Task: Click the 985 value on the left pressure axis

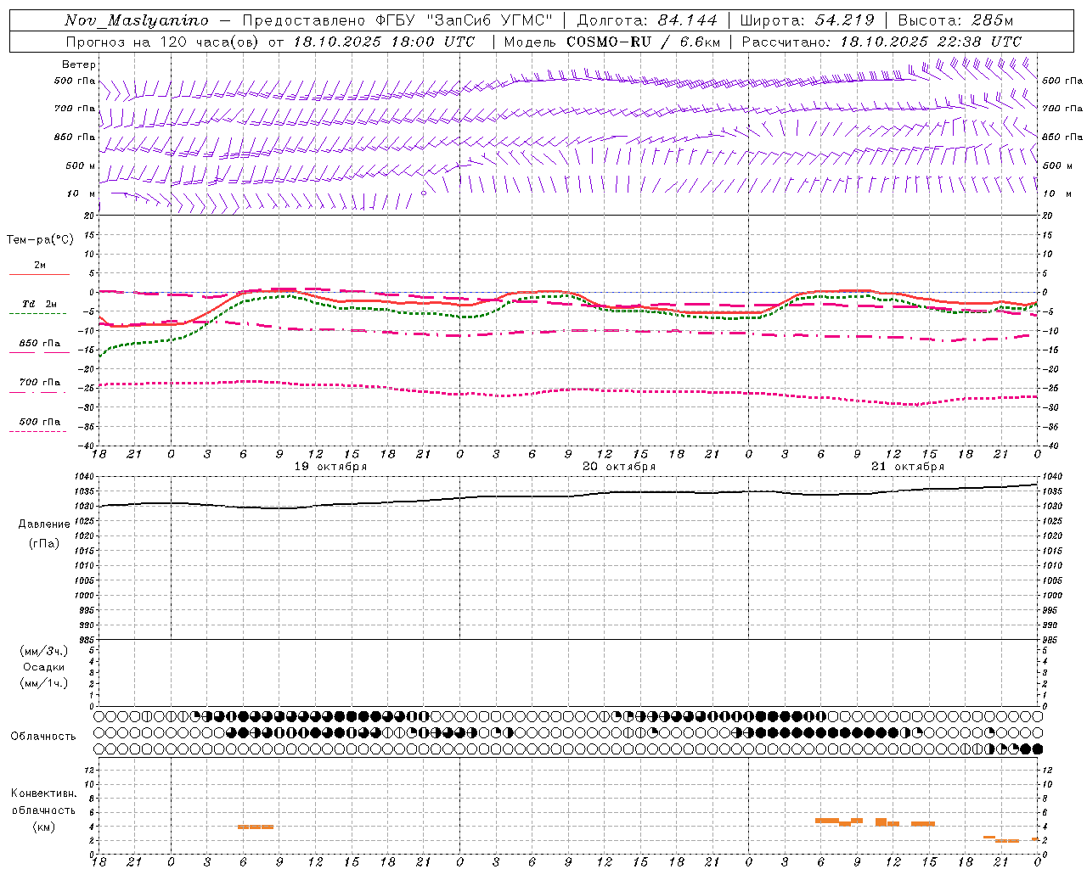Action: point(88,640)
